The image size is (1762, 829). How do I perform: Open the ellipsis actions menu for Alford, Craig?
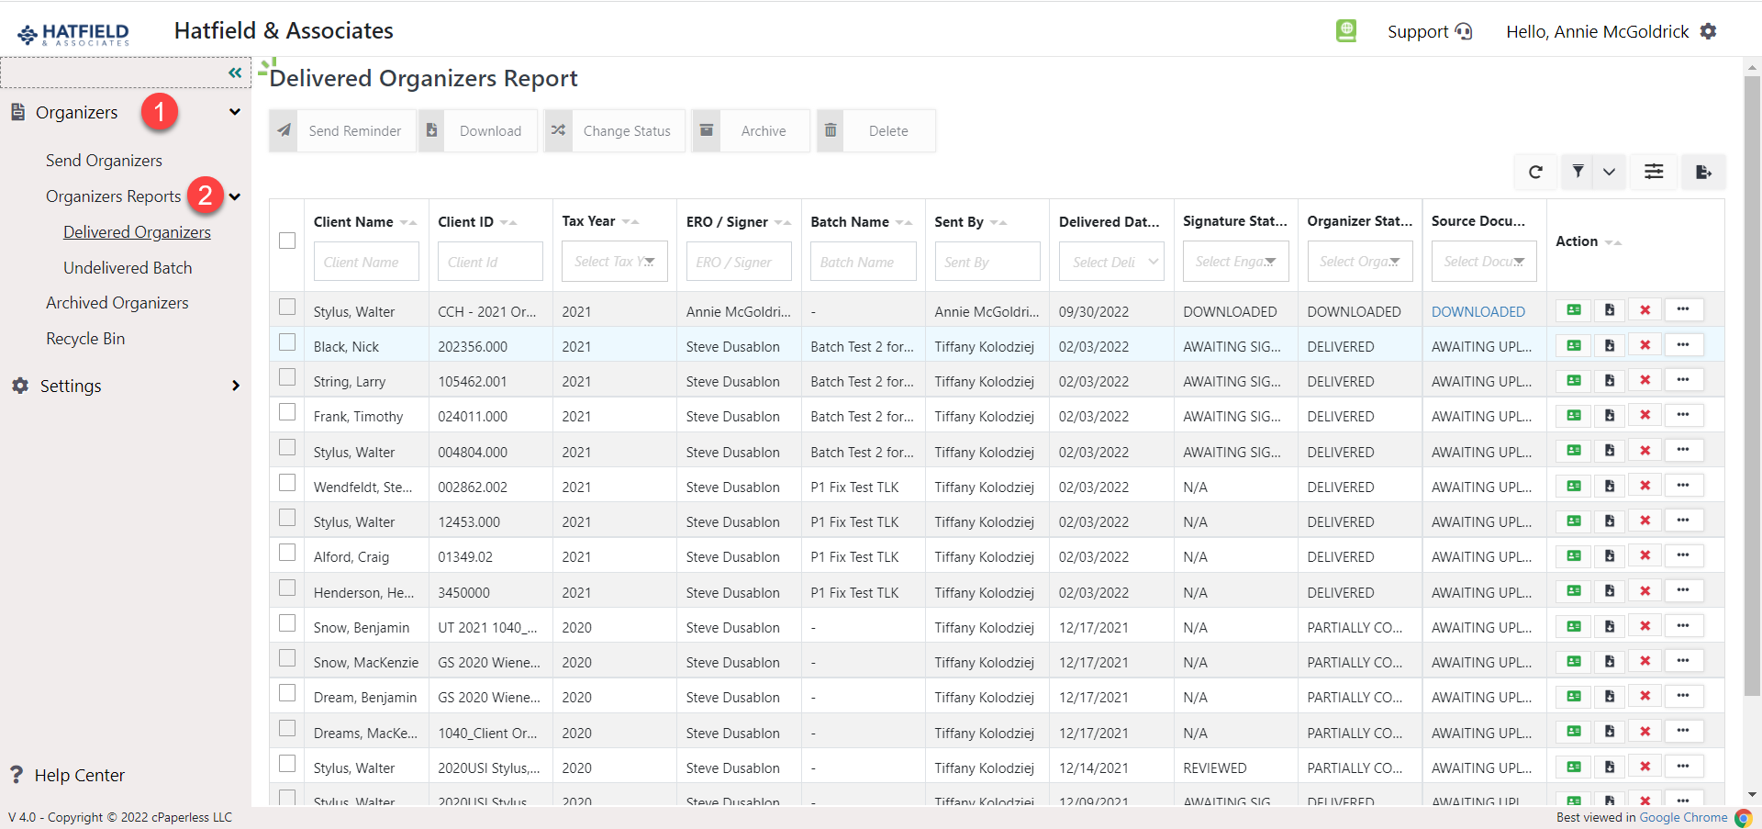(x=1683, y=555)
